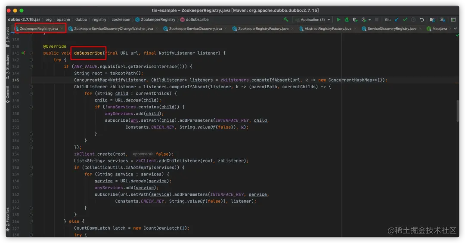The width and height of the screenshot is (465, 243).
Task: Switch to ServiceDiscoveryRegistry.java tab
Action: [x=392, y=28]
